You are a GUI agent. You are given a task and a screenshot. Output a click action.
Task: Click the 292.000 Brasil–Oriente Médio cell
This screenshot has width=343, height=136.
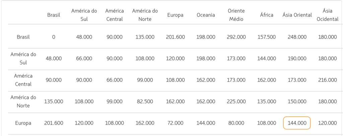point(236,37)
